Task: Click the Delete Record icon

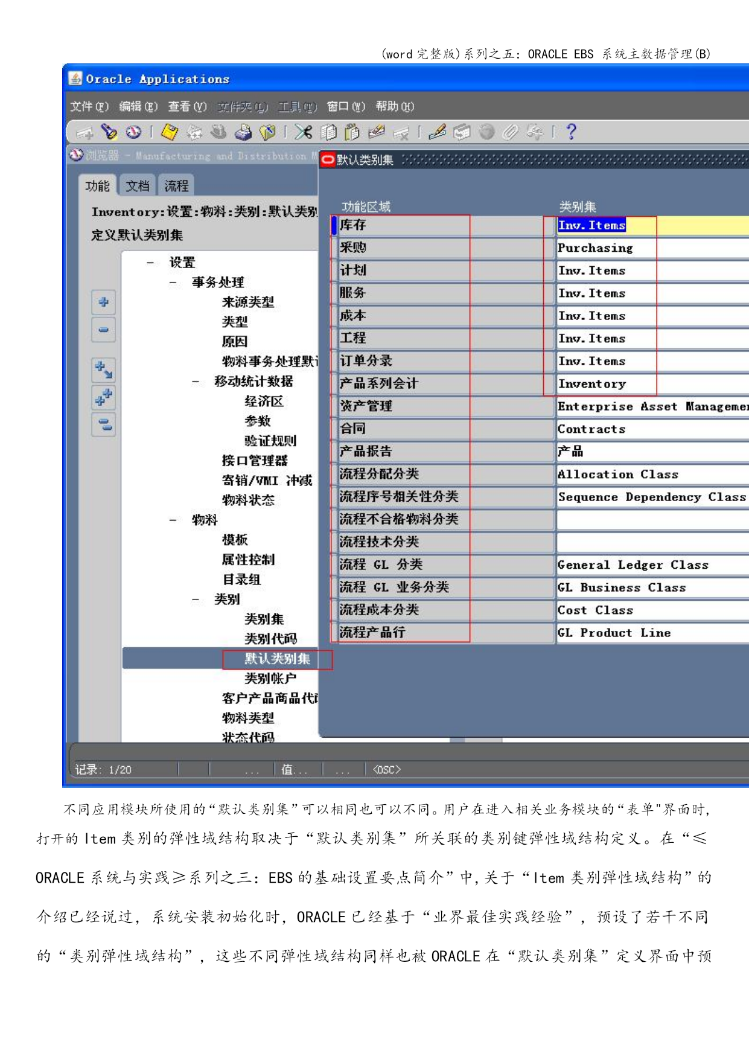Action: tap(401, 132)
